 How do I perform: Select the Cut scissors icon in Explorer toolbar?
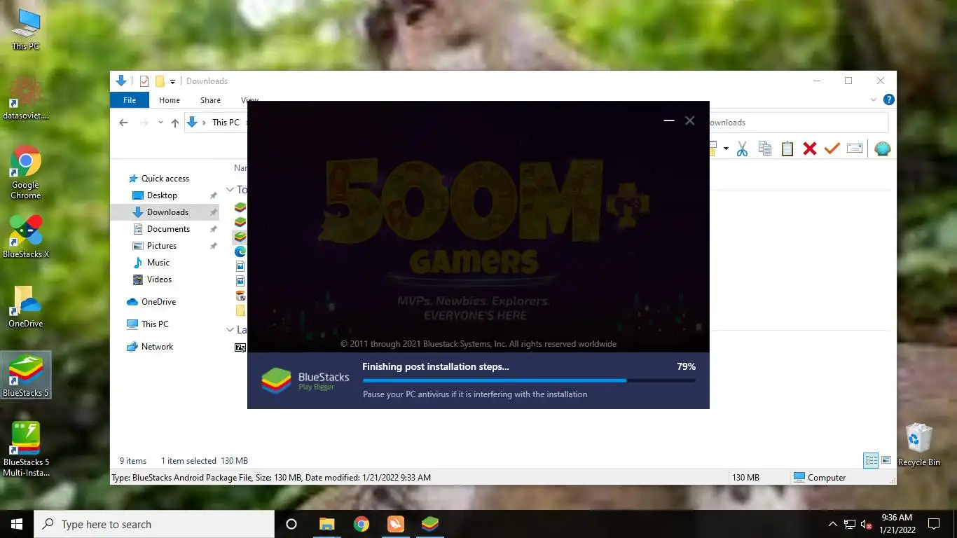(743, 149)
